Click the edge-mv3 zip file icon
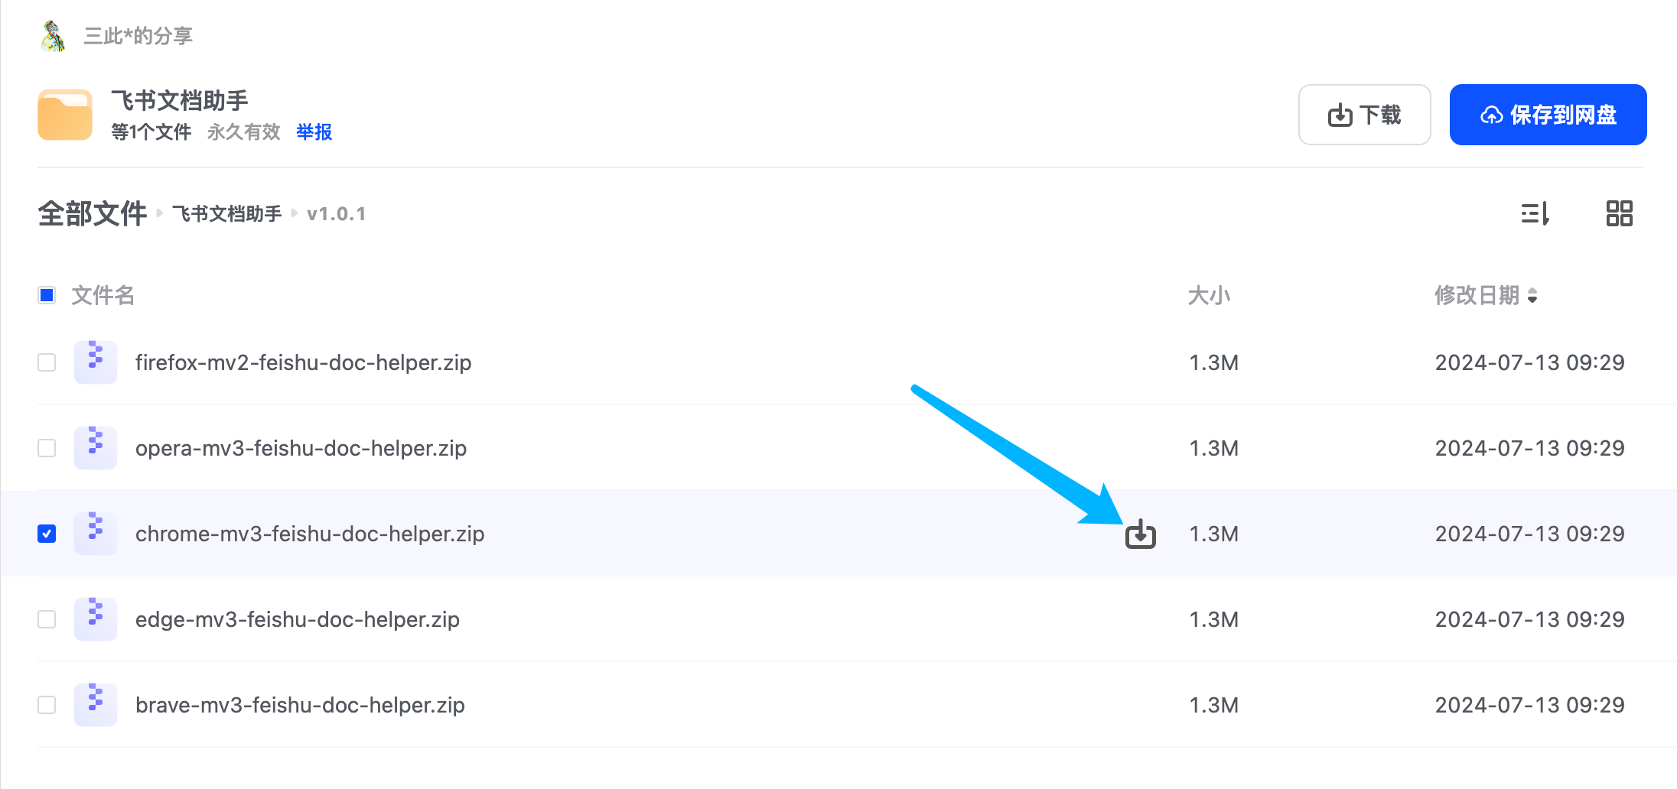The height and width of the screenshot is (789, 1677). pyautogui.click(x=96, y=619)
